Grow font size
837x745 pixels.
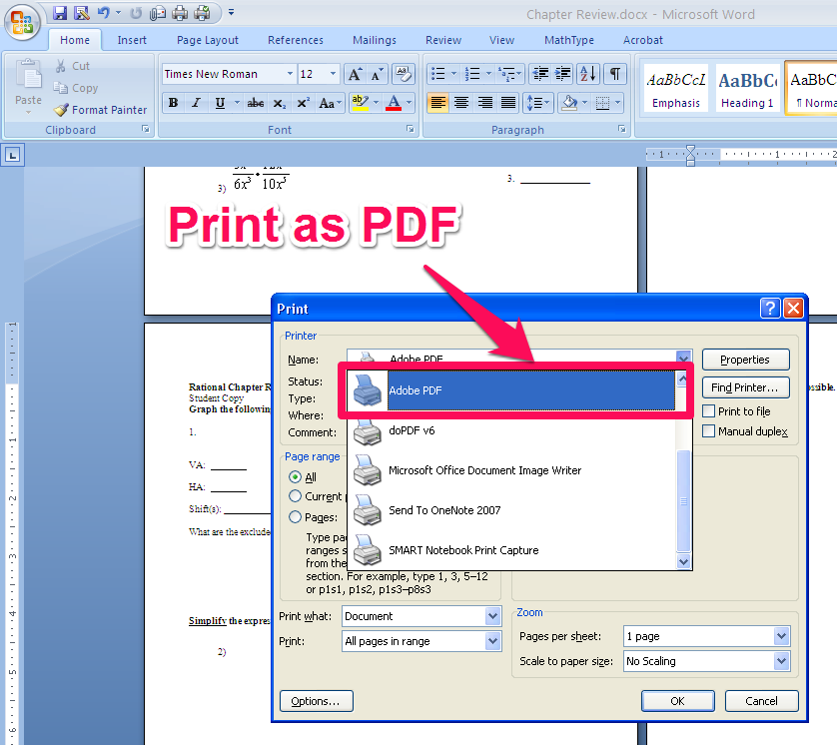[x=355, y=74]
